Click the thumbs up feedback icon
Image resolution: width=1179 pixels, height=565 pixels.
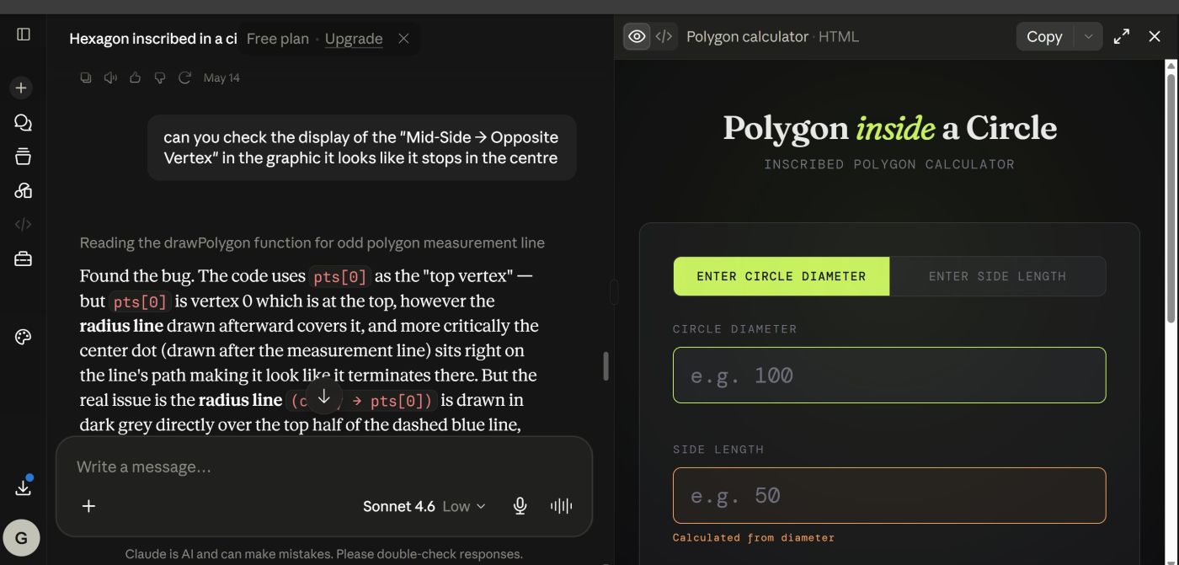[135, 77]
